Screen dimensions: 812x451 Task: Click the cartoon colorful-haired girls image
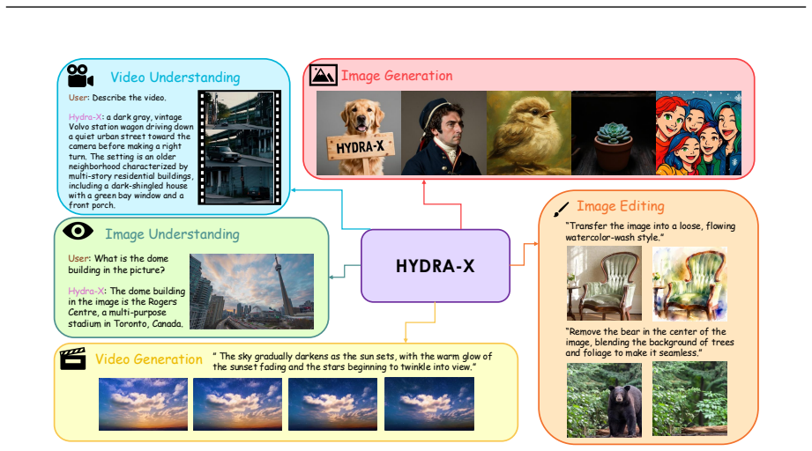pos(698,133)
